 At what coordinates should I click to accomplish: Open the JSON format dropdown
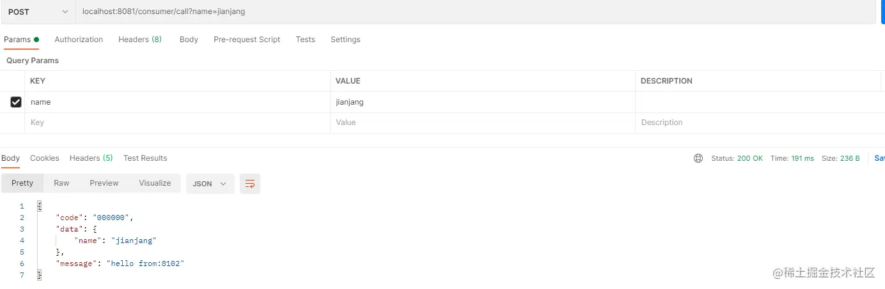tap(210, 184)
